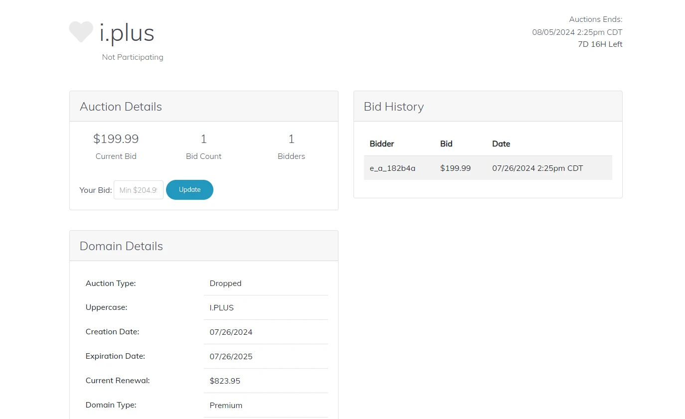Click the Bid column header

click(x=446, y=144)
